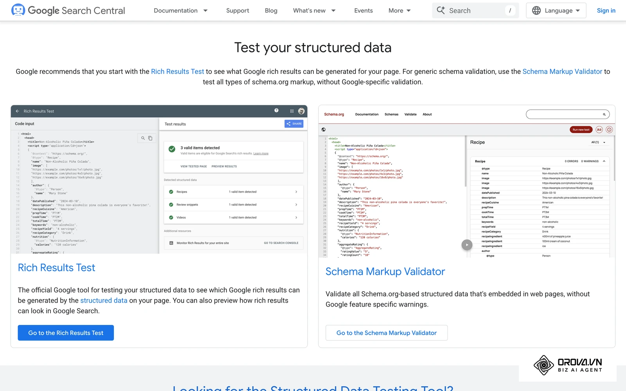Expand the Recipes detected item row
Image resolution: width=626 pixels, height=391 pixels.
234,192
